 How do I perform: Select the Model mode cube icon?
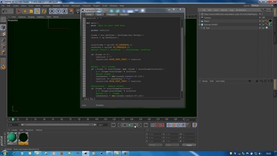pos(3,27)
